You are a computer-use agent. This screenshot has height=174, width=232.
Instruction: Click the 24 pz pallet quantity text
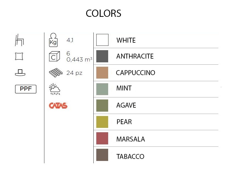point(74,73)
